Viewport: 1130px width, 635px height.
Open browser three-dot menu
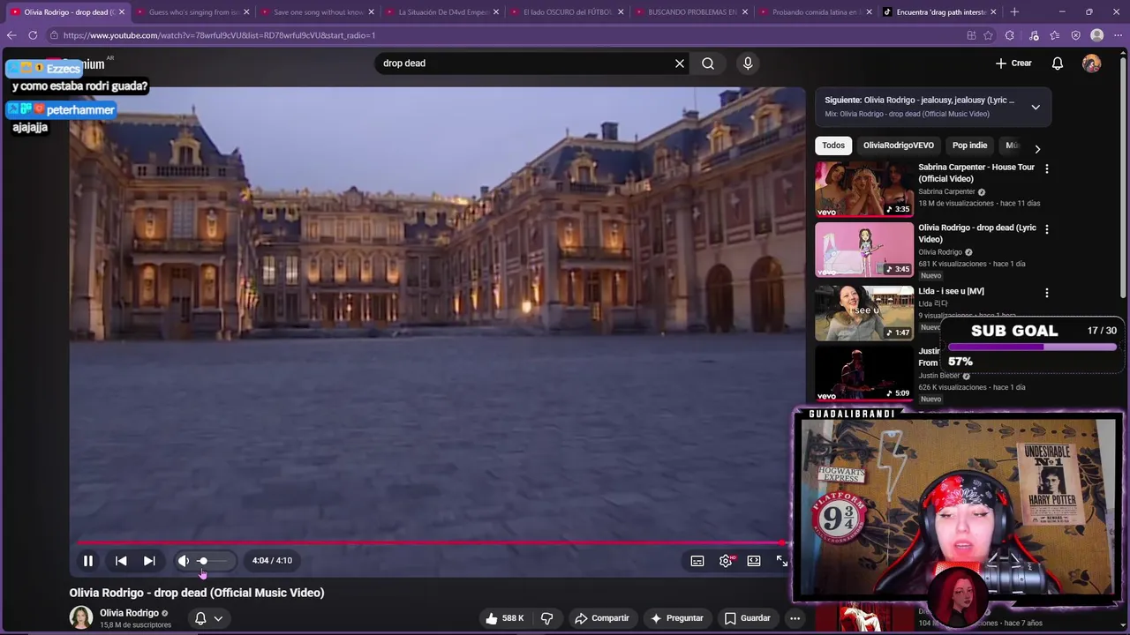[1118, 35]
